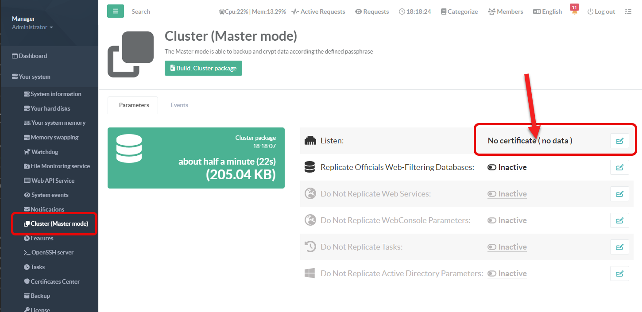Viewport: 642px width, 312px height.
Task: Click the Log out link
Action: pos(601,12)
